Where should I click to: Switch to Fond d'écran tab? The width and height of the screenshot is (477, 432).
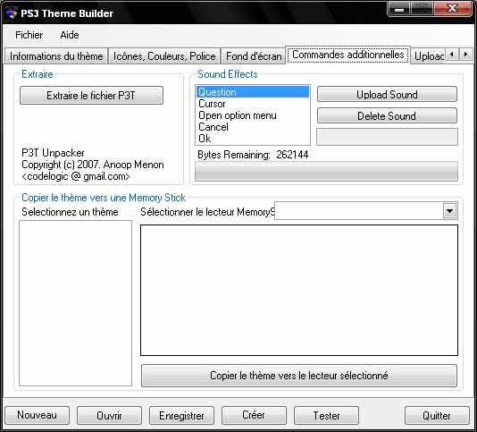coord(254,56)
